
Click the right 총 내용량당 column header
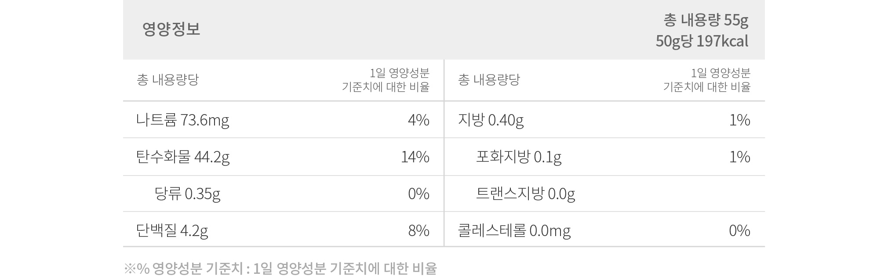point(489,80)
